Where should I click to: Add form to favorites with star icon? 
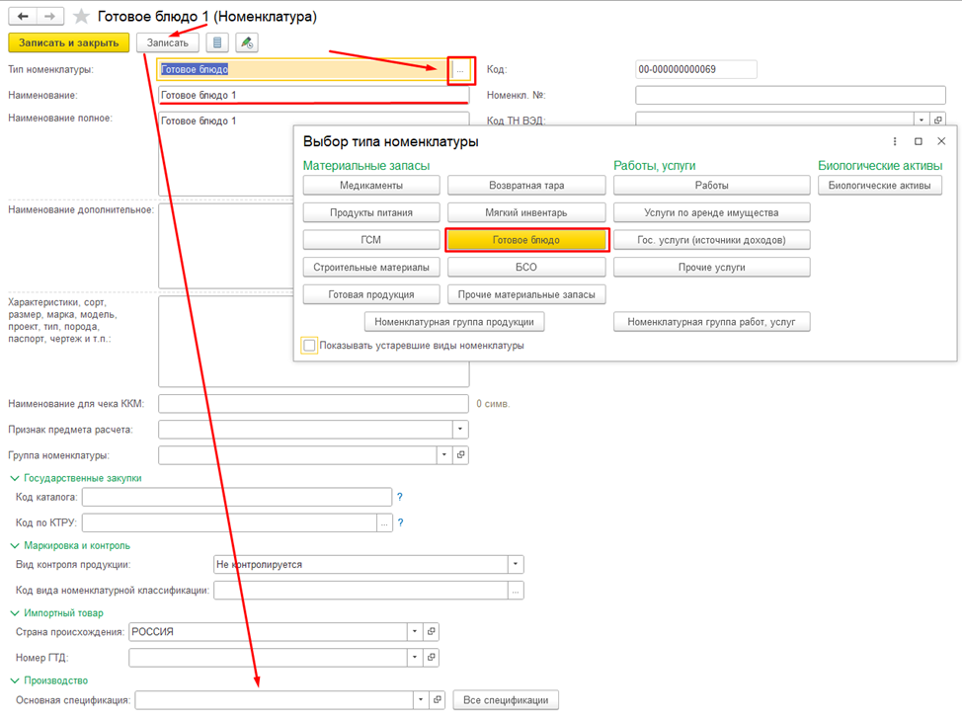[82, 16]
